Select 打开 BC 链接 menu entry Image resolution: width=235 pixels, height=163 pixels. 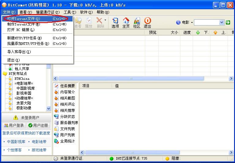(37, 30)
